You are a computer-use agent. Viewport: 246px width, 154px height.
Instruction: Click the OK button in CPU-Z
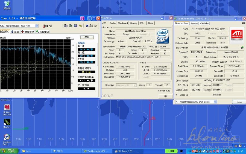point(166,96)
